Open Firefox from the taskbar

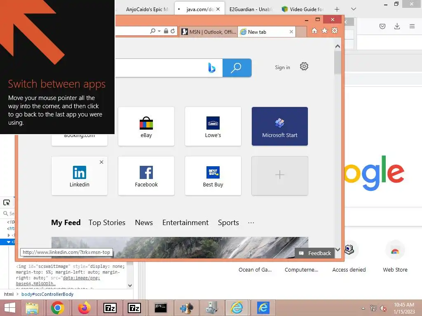(84, 308)
